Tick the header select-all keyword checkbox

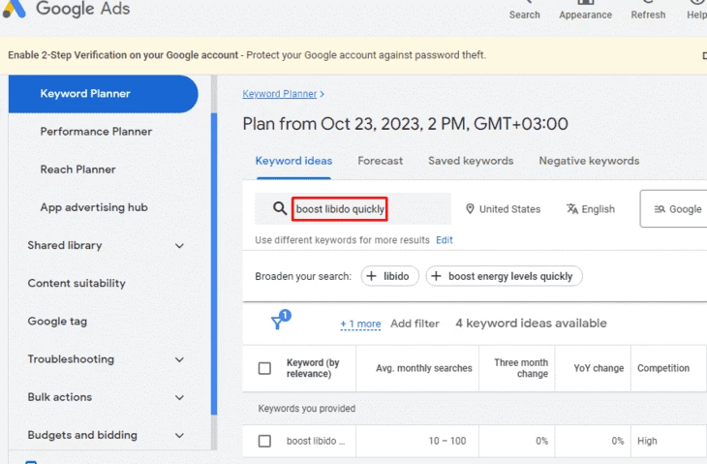click(264, 368)
